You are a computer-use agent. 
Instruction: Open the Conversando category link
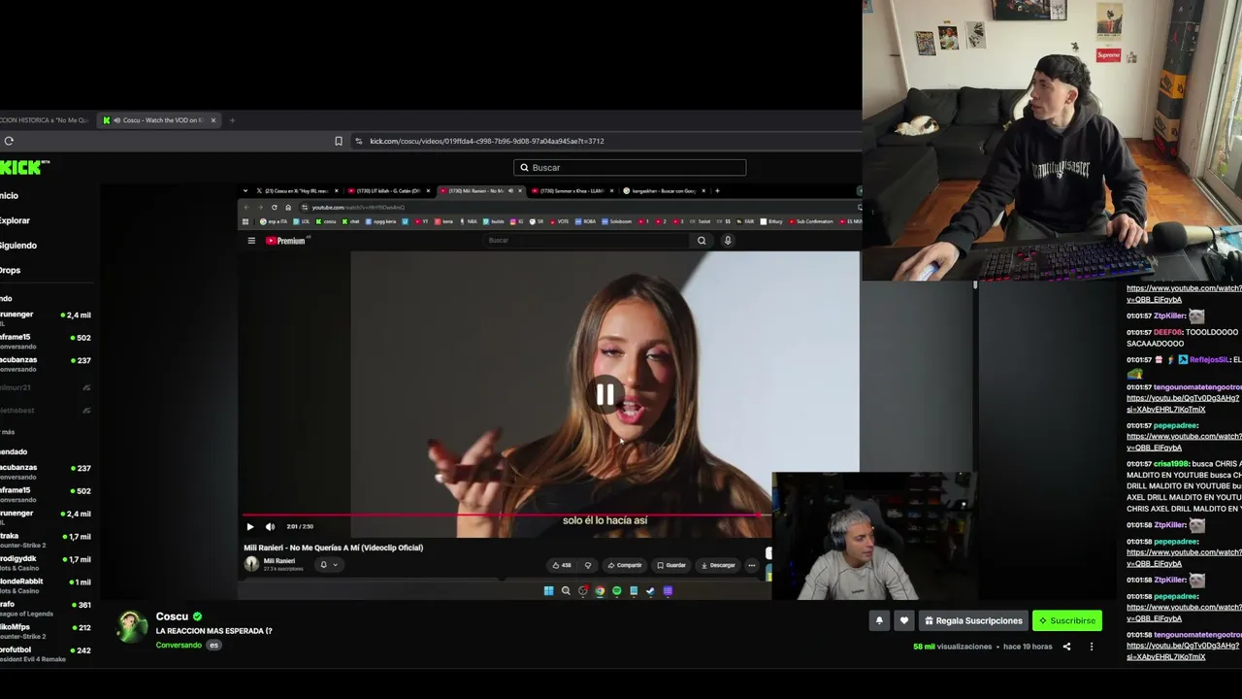(x=179, y=646)
